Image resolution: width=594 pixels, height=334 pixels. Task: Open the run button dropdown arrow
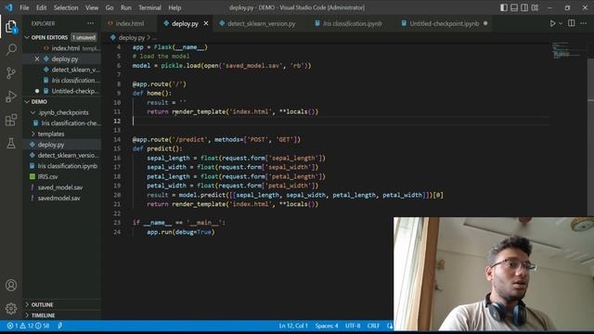561,23
